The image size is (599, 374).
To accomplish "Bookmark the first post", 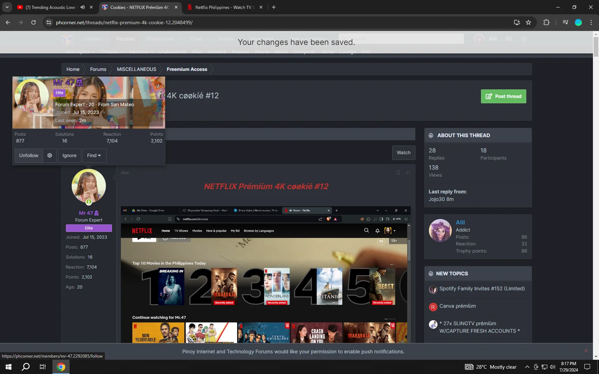I will (x=398, y=173).
